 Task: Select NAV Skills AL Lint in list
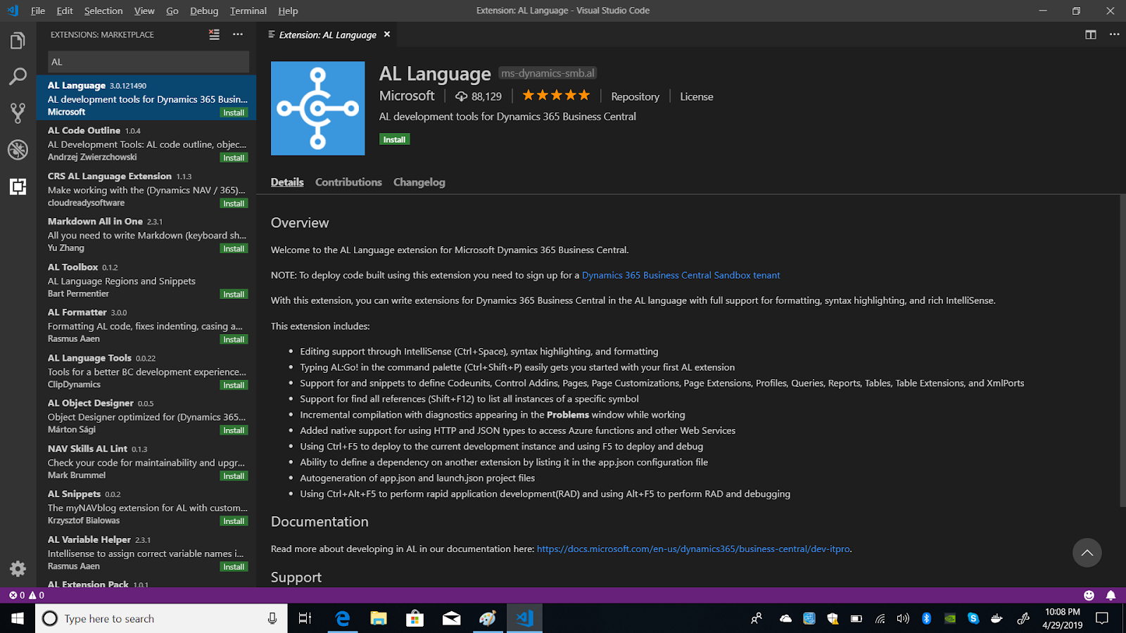coord(146,461)
